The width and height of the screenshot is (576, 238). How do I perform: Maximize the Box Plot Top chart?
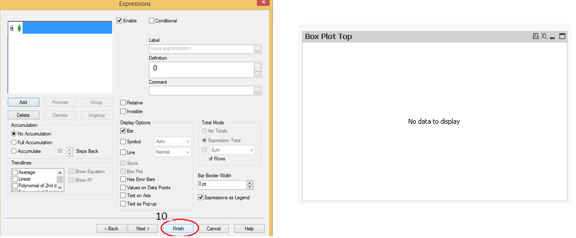562,37
